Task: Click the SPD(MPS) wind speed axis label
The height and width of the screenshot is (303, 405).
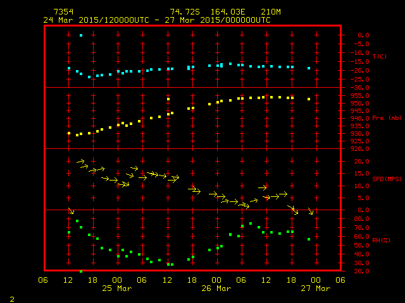Action: pos(387,179)
